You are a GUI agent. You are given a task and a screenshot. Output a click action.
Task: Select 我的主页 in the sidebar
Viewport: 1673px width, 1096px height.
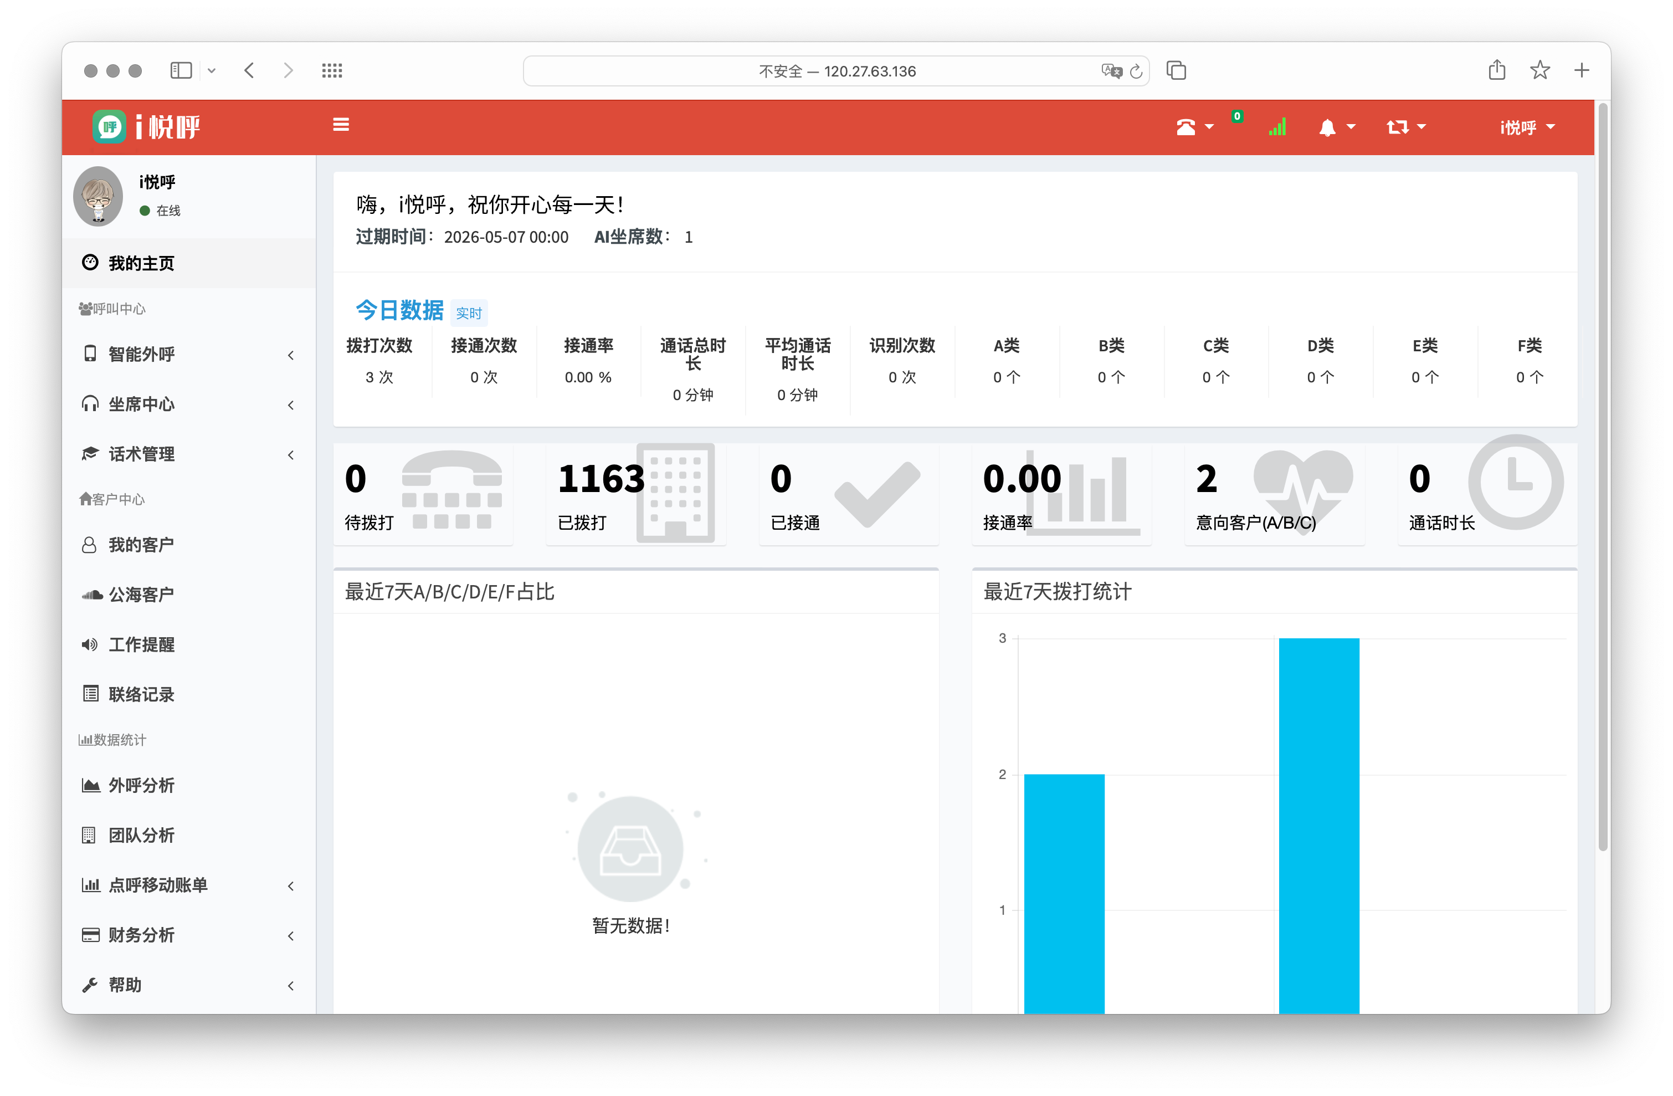point(141,263)
